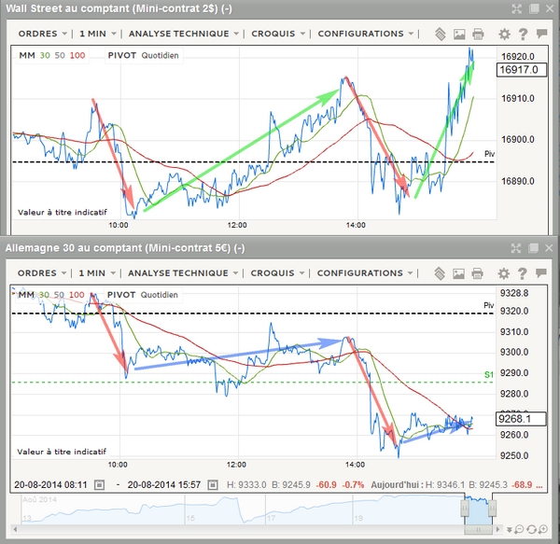Image resolution: width=560 pixels, height=544 pixels.
Task: Click the 16917.0 current price label
Action: tap(522, 70)
